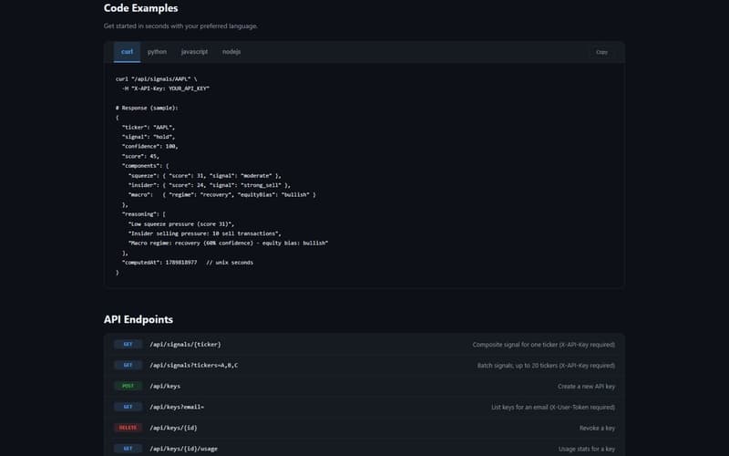Click 'Composite signal for one ticker' description

tap(543, 345)
